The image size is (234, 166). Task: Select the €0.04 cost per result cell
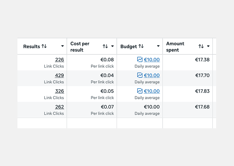(92, 78)
